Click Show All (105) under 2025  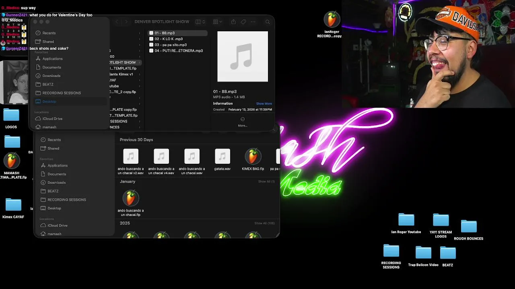pyautogui.click(x=264, y=223)
